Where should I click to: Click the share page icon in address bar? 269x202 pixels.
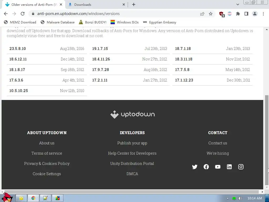tap(202, 14)
